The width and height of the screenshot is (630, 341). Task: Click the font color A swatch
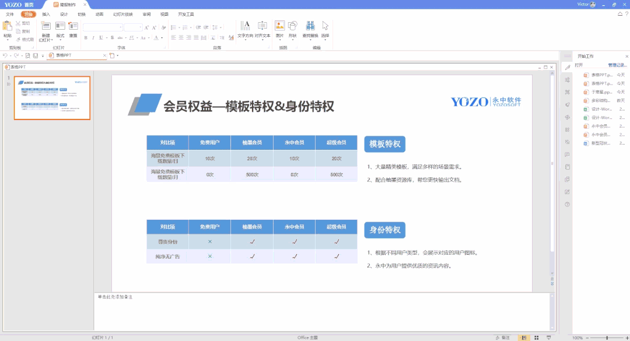[156, 38]
